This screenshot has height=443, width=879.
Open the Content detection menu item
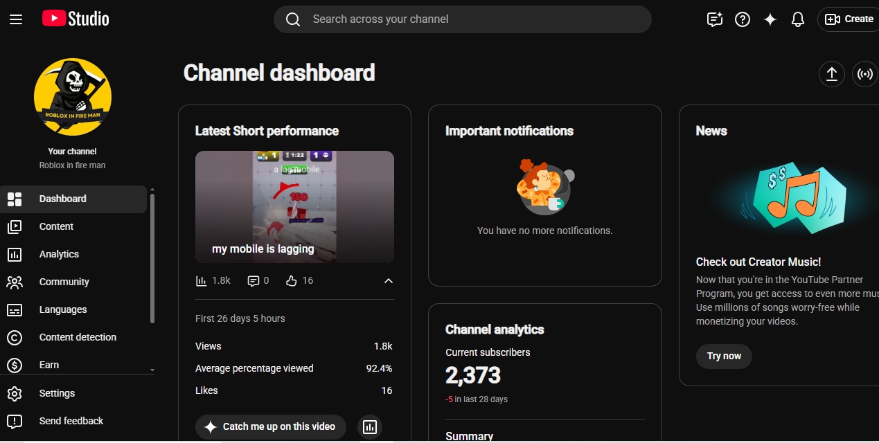(73, 337)
